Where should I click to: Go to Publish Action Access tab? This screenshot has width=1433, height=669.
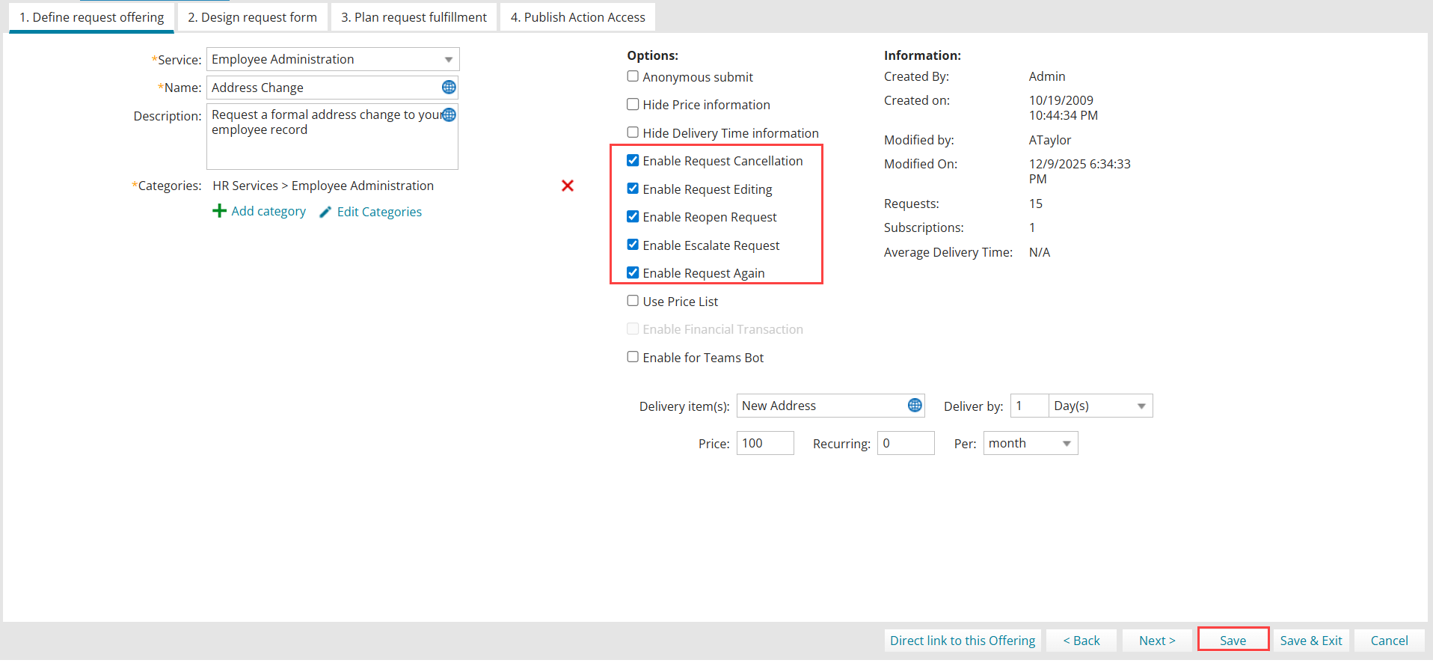click(577, 17)
